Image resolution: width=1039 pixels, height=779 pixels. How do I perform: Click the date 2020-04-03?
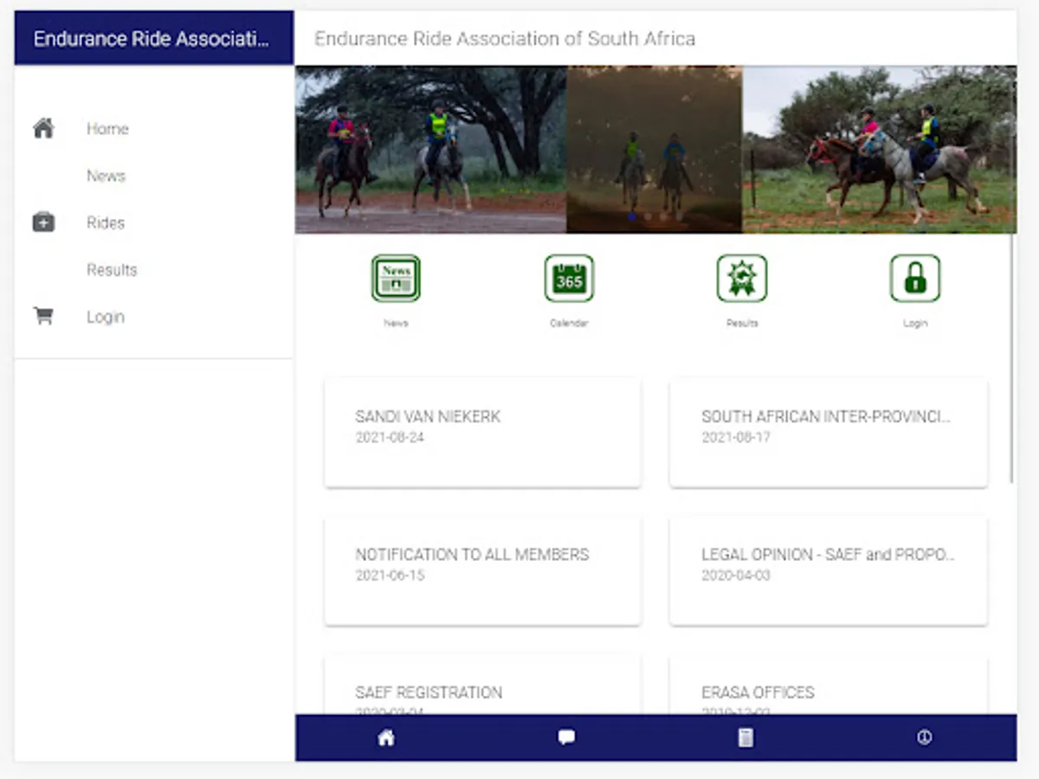tap(736, 576)
